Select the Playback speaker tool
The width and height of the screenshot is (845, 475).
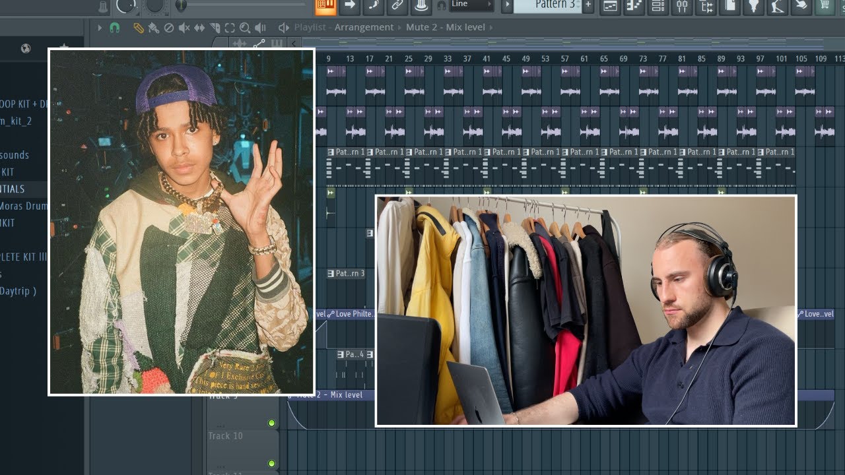tap(261, 28)
